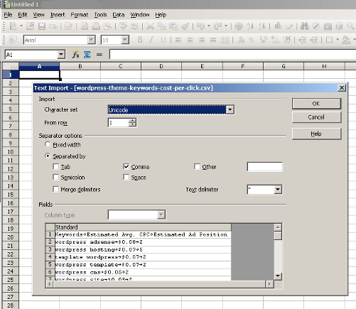Click the Spellcheck ABC checkmark icon

123,26
